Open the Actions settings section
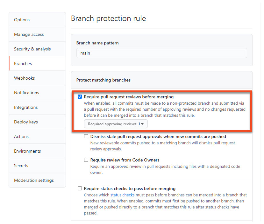 click(21, 136)
